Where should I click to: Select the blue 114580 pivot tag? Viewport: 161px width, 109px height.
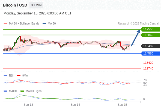150,53
